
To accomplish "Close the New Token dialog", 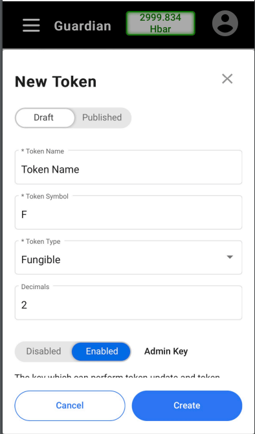I will pos(227,79).
